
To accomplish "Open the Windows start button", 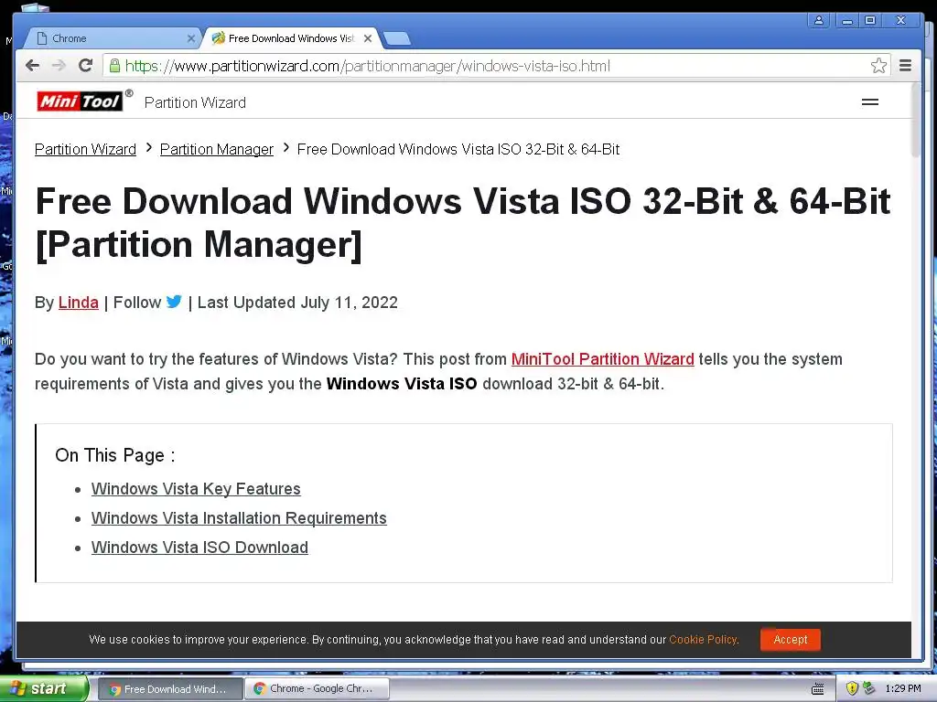I will [x=44, y=688].
